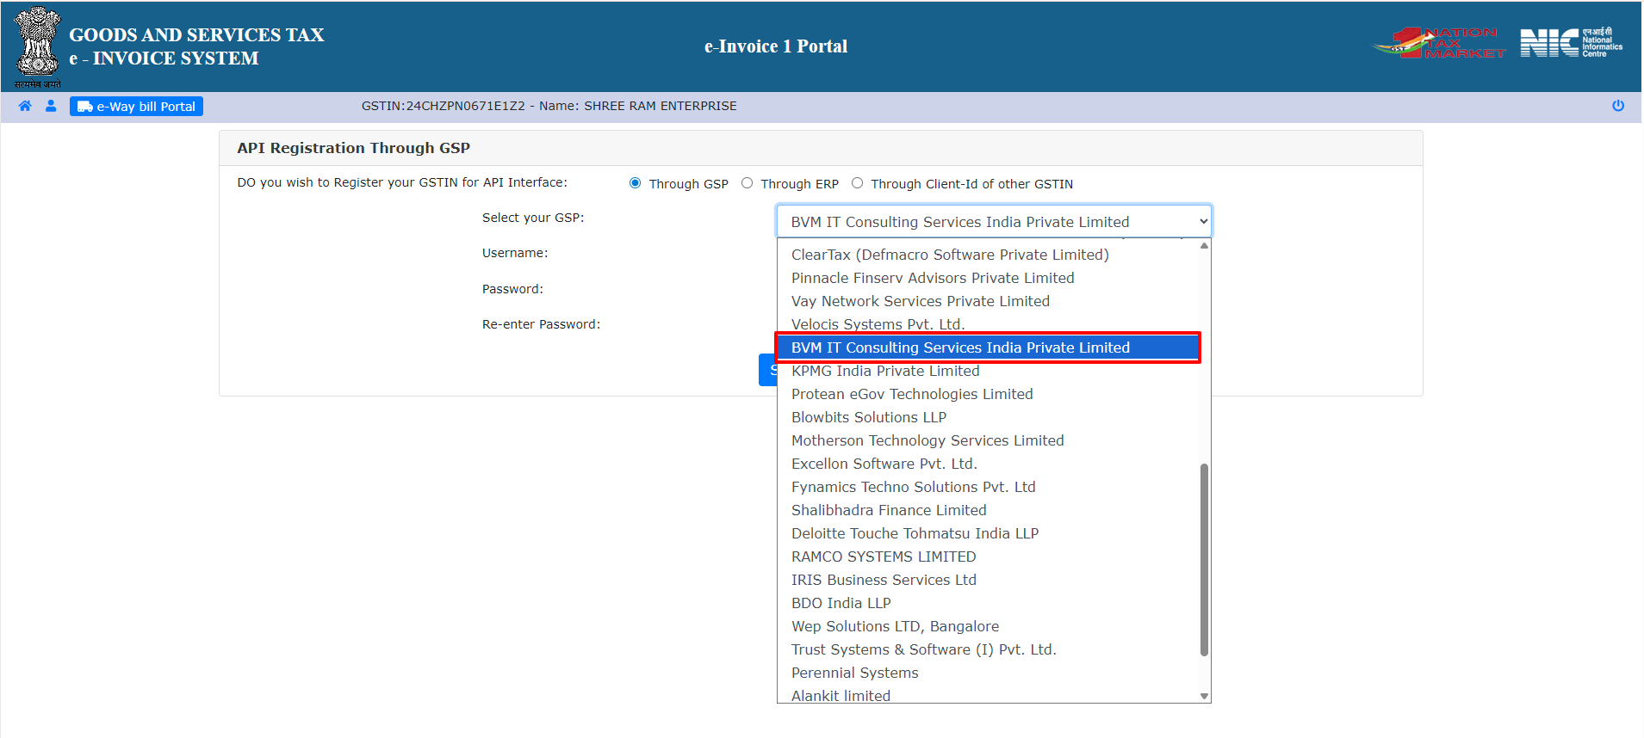Select the highlighted BVM IT Consulting option
The width and height of the screenshot is (1644, 738).
coord(960,347)
